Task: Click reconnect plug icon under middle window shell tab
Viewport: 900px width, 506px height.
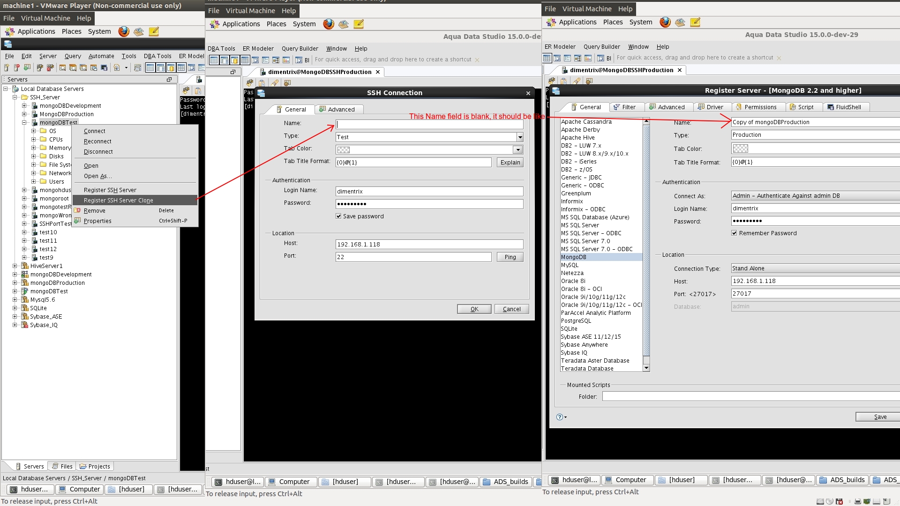Action: click(250, 83)
